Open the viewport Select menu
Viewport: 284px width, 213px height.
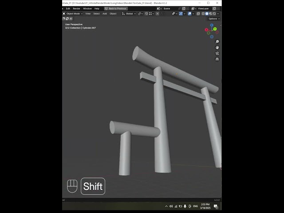pyautogui.click(x=96, y=14)
